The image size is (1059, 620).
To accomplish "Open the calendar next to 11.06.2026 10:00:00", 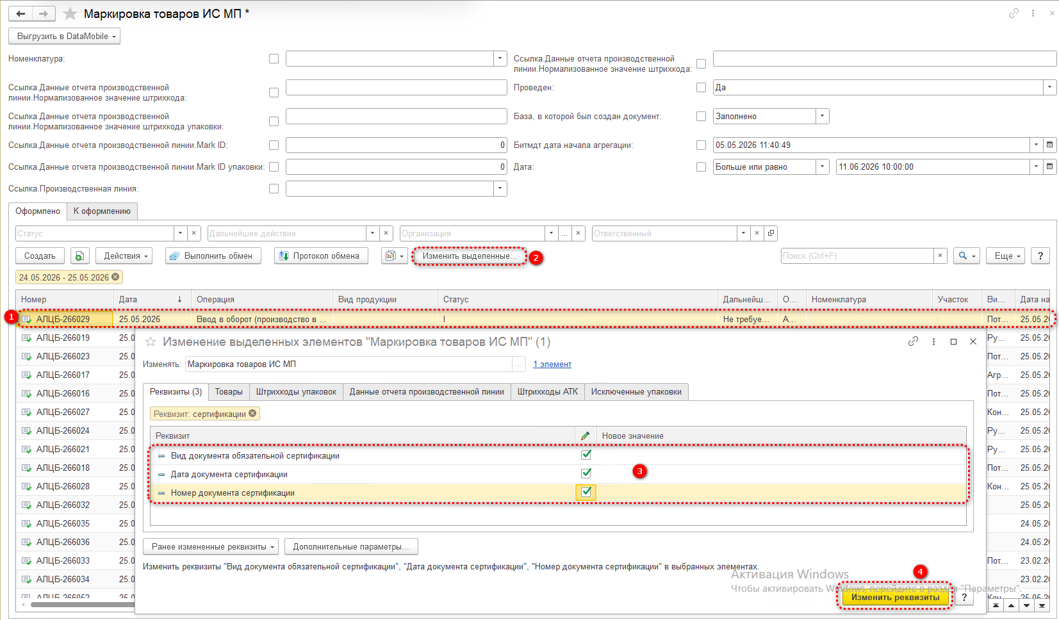I will coord(1049,167).
